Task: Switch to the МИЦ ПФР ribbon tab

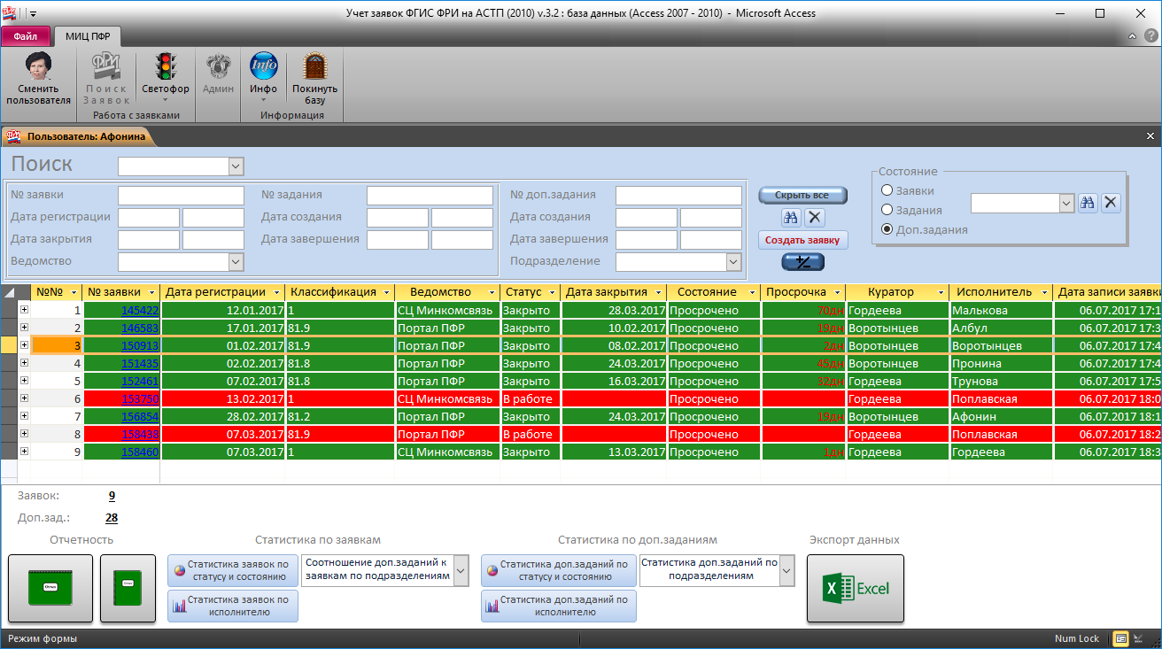Action: coord(88,36)
